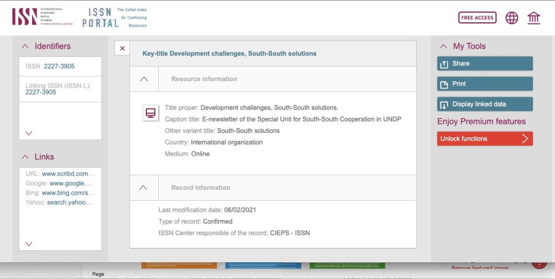
Task: Collapse the My Tools panel
Action: click(443, 46)
